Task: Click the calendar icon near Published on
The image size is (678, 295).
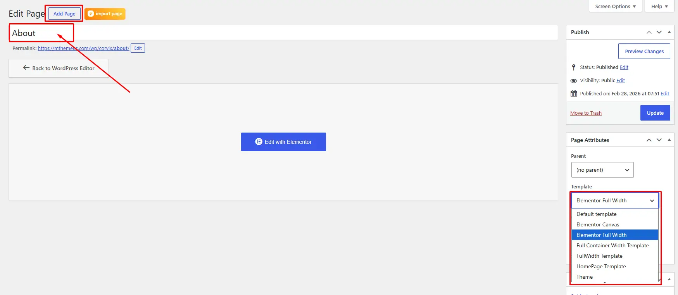Action: click(574, 93)
